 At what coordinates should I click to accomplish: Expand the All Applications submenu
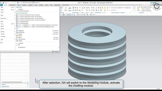(x=38, y=47)
